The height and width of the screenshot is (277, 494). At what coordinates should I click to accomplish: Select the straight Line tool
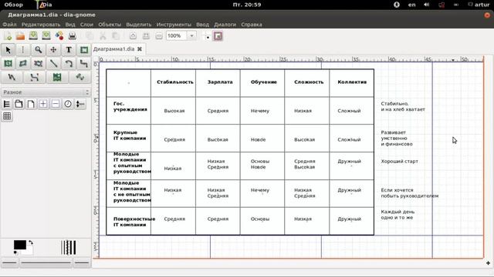pyautogui.click(x=53, y=63)
